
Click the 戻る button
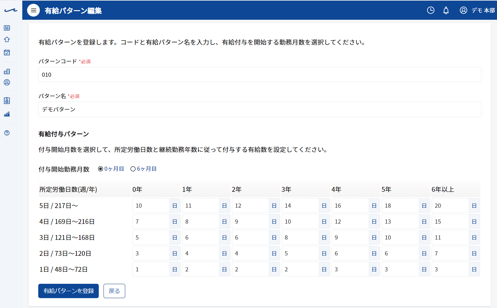click(x=114, y=291)
